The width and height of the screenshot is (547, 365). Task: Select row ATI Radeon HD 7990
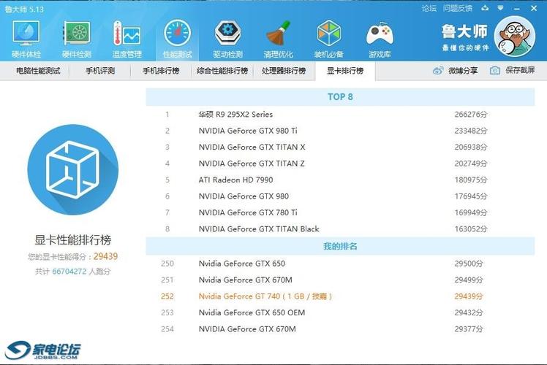pos(340,180)
